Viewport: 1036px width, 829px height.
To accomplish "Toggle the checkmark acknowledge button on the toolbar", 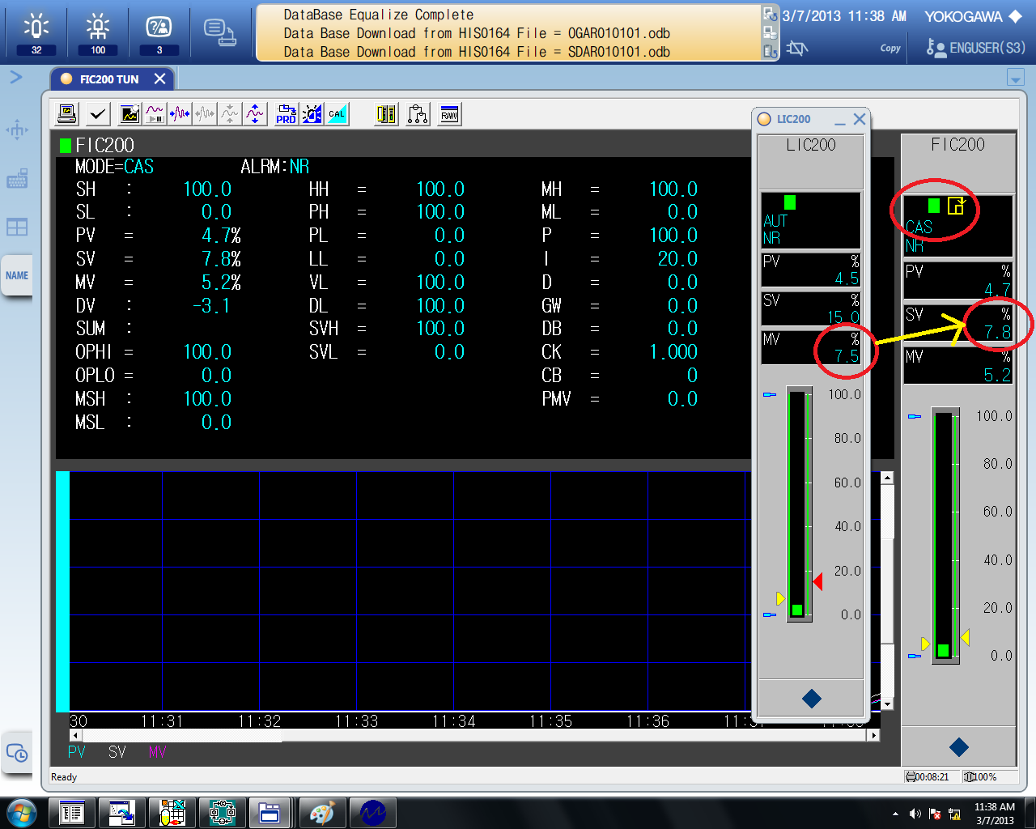I will (x=97, y=113).
